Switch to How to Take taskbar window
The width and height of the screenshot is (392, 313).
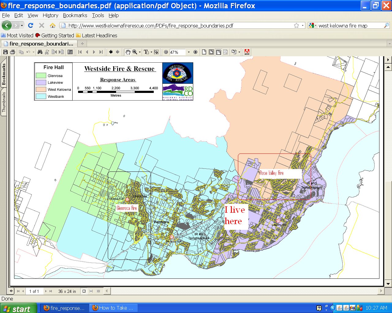(x=113, y=308)
